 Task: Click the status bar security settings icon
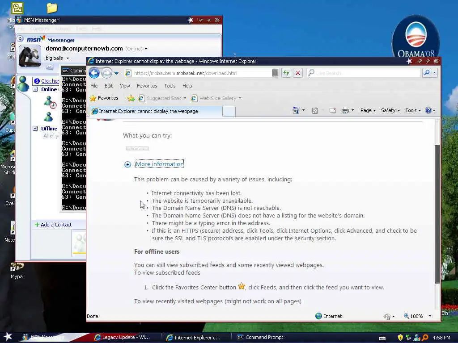click(387, 317)
